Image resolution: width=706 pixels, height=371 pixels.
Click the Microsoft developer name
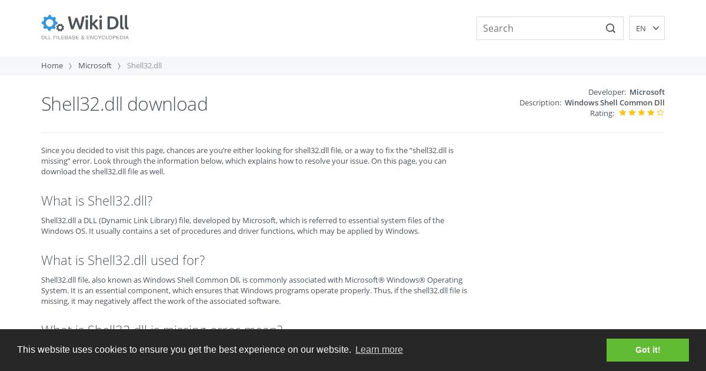(647, 92)
